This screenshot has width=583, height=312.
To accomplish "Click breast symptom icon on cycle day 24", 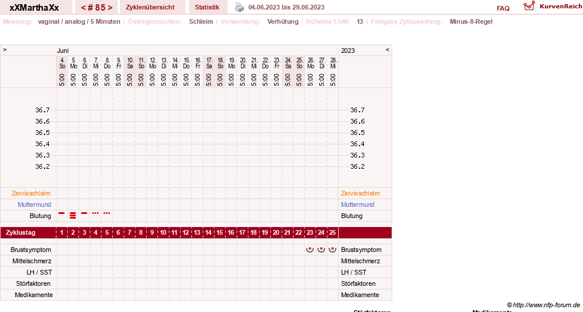I will tap(321, 250).
